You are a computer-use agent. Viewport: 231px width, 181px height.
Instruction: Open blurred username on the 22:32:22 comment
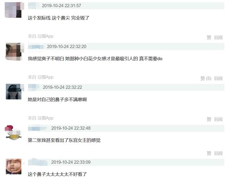click(x=35, y=87)
